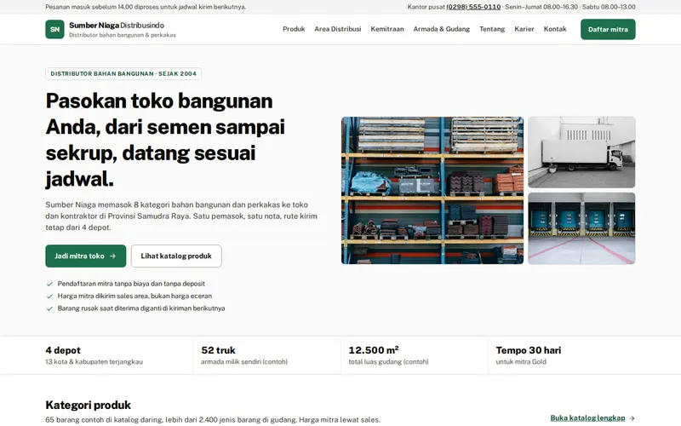The image size is (681, 426).
Task: Click text 'untuk mitra Gold'
Action: 521,361
